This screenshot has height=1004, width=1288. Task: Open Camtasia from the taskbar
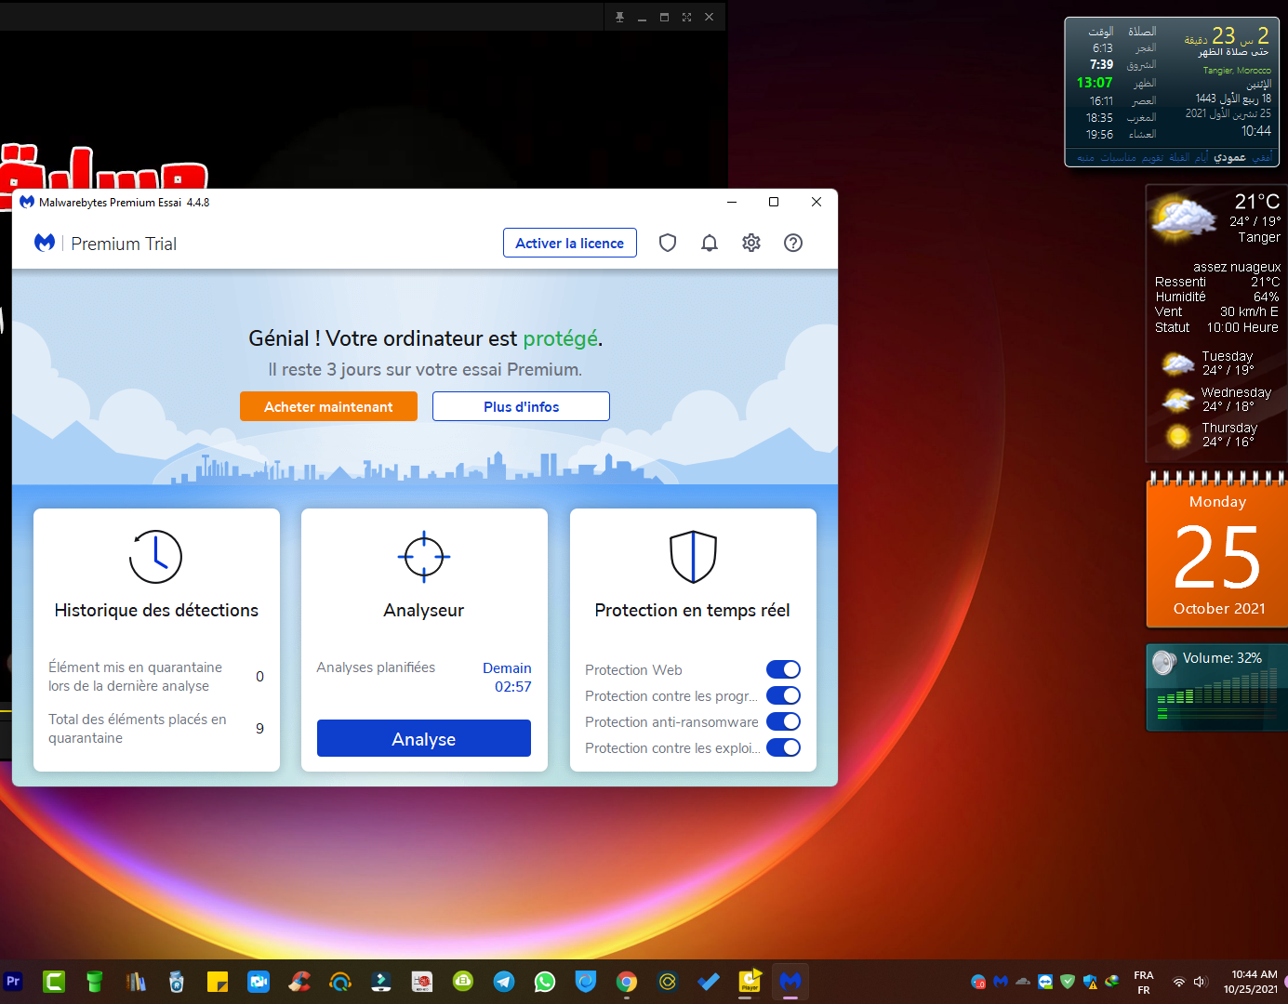pyautogui.click(x=54, y=981)
